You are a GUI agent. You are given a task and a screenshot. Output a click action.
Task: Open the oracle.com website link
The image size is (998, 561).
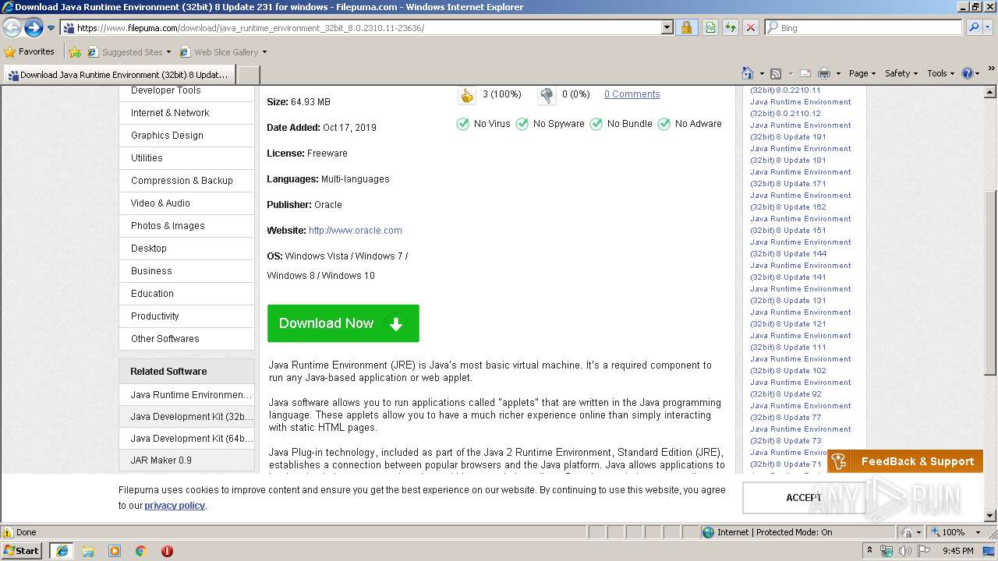pyautogui.click(x=356, y=231)
